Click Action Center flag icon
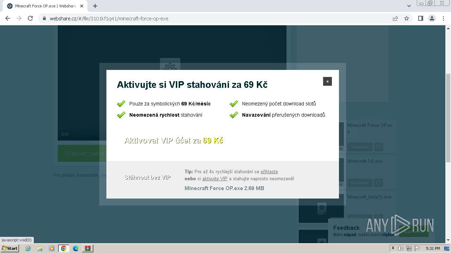This screenshot has width=451, height=253. 417,248
